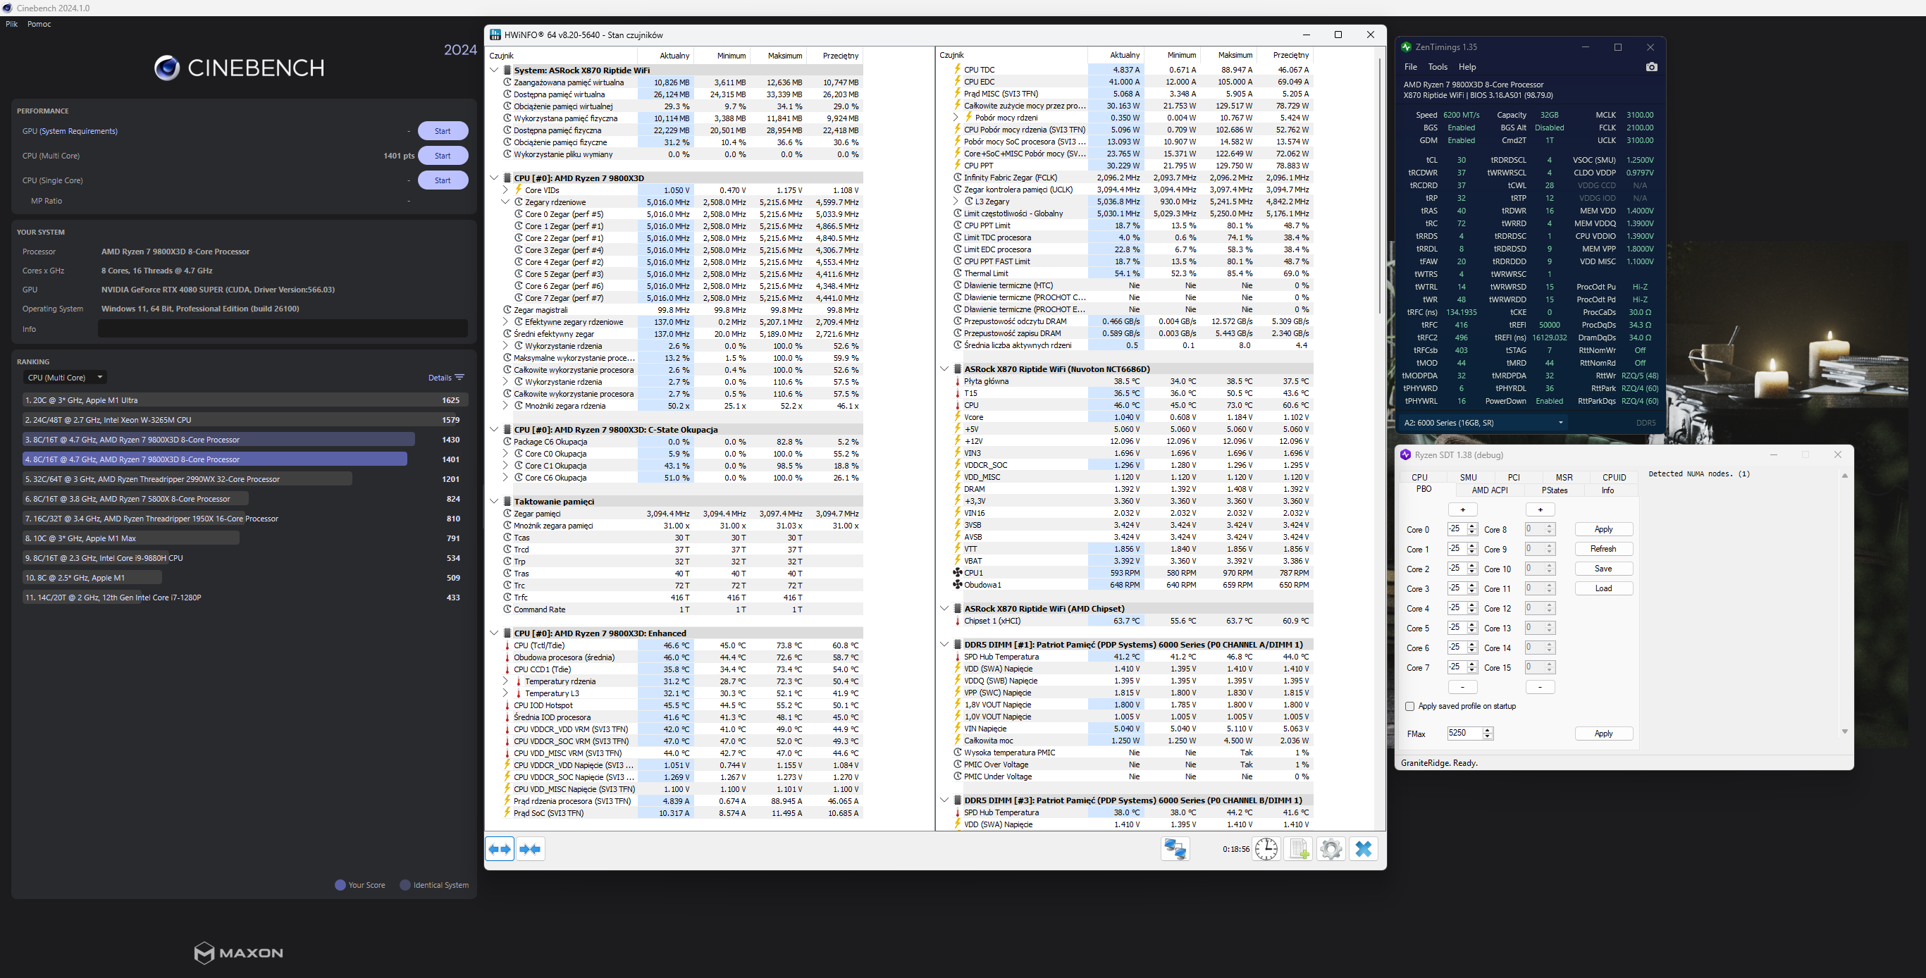
Task: Open CPU (Multi Core) ranking dropdown
Action: 64,378
